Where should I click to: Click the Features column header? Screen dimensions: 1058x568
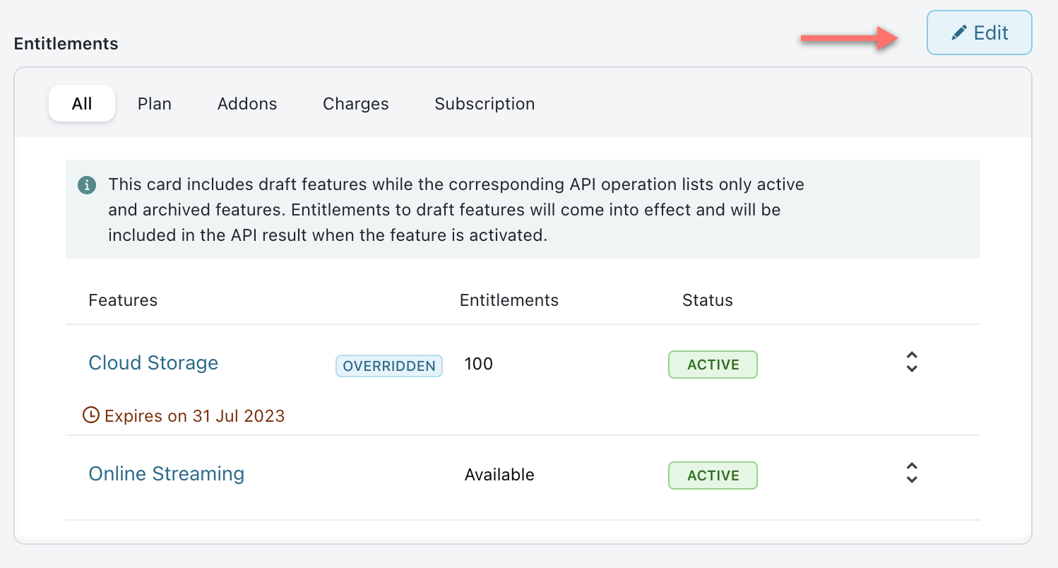123,300
